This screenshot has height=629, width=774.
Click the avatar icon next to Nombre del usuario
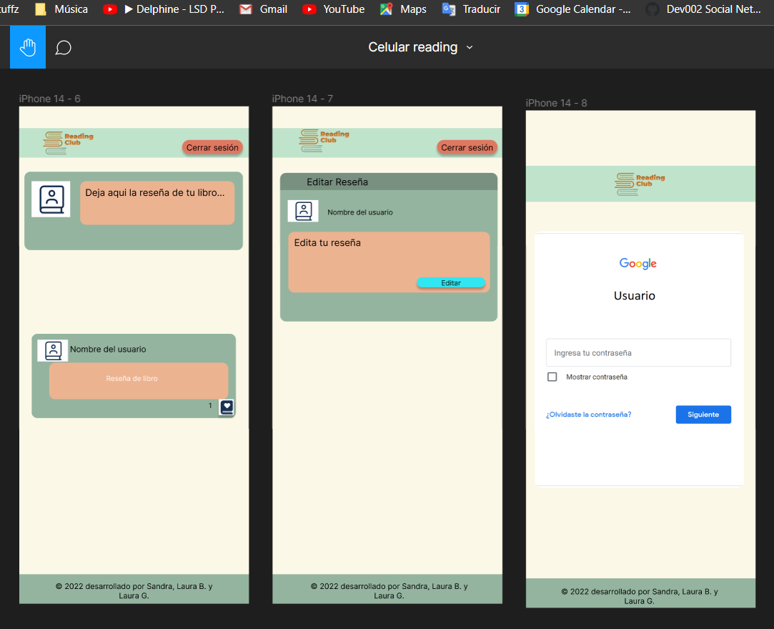tap(52, 350)
